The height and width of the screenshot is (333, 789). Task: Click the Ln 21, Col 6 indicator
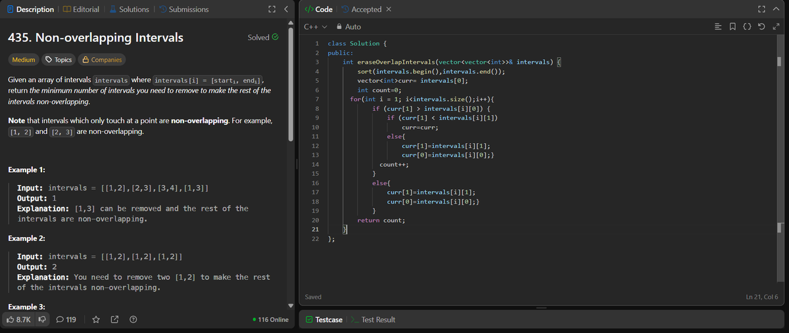pyautogui.click(x=762, y=298)
